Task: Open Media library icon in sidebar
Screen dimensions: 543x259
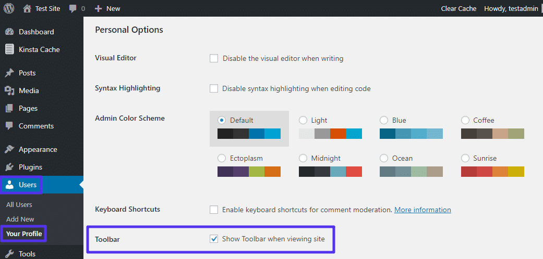Action: [9, 90]
